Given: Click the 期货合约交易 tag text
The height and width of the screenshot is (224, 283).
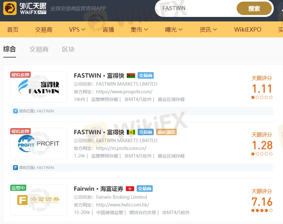Looking at the screenshot, I should pos(142,212).
